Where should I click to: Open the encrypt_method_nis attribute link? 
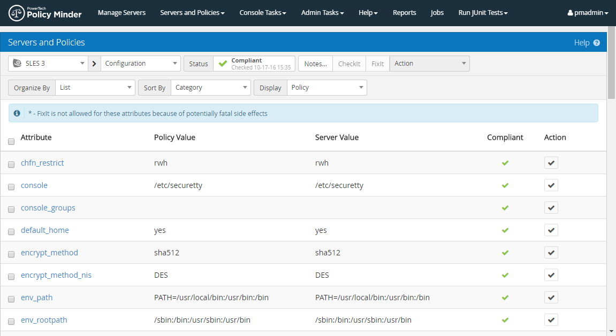pyautogui.click(x=56, y=275)
